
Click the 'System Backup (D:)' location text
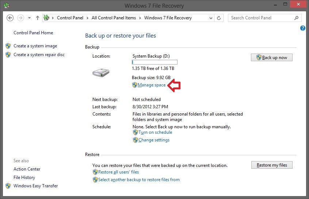151,56
